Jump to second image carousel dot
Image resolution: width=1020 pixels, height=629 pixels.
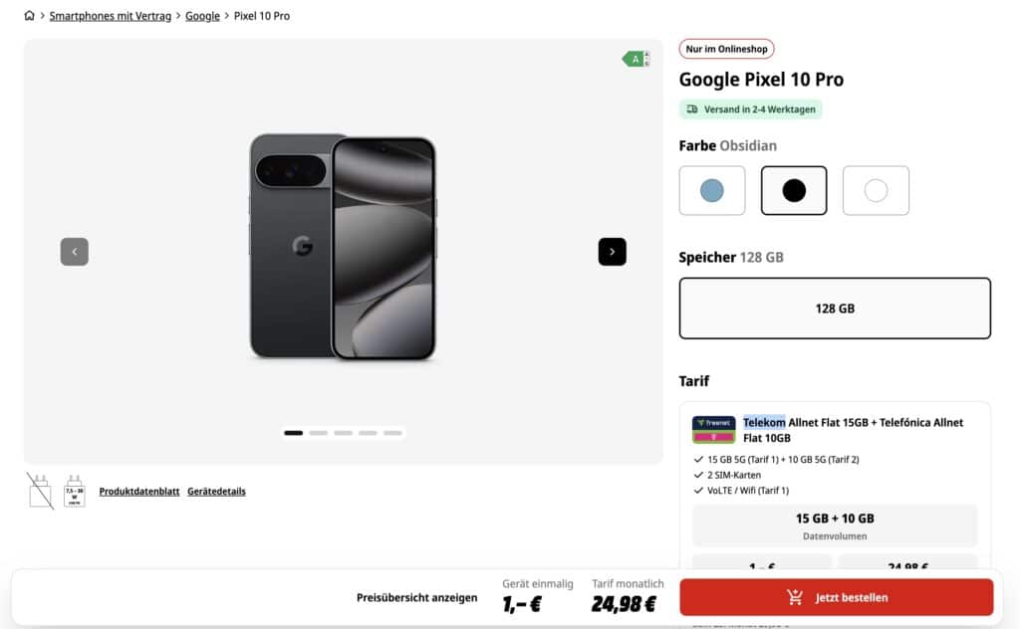pos(318,433)
